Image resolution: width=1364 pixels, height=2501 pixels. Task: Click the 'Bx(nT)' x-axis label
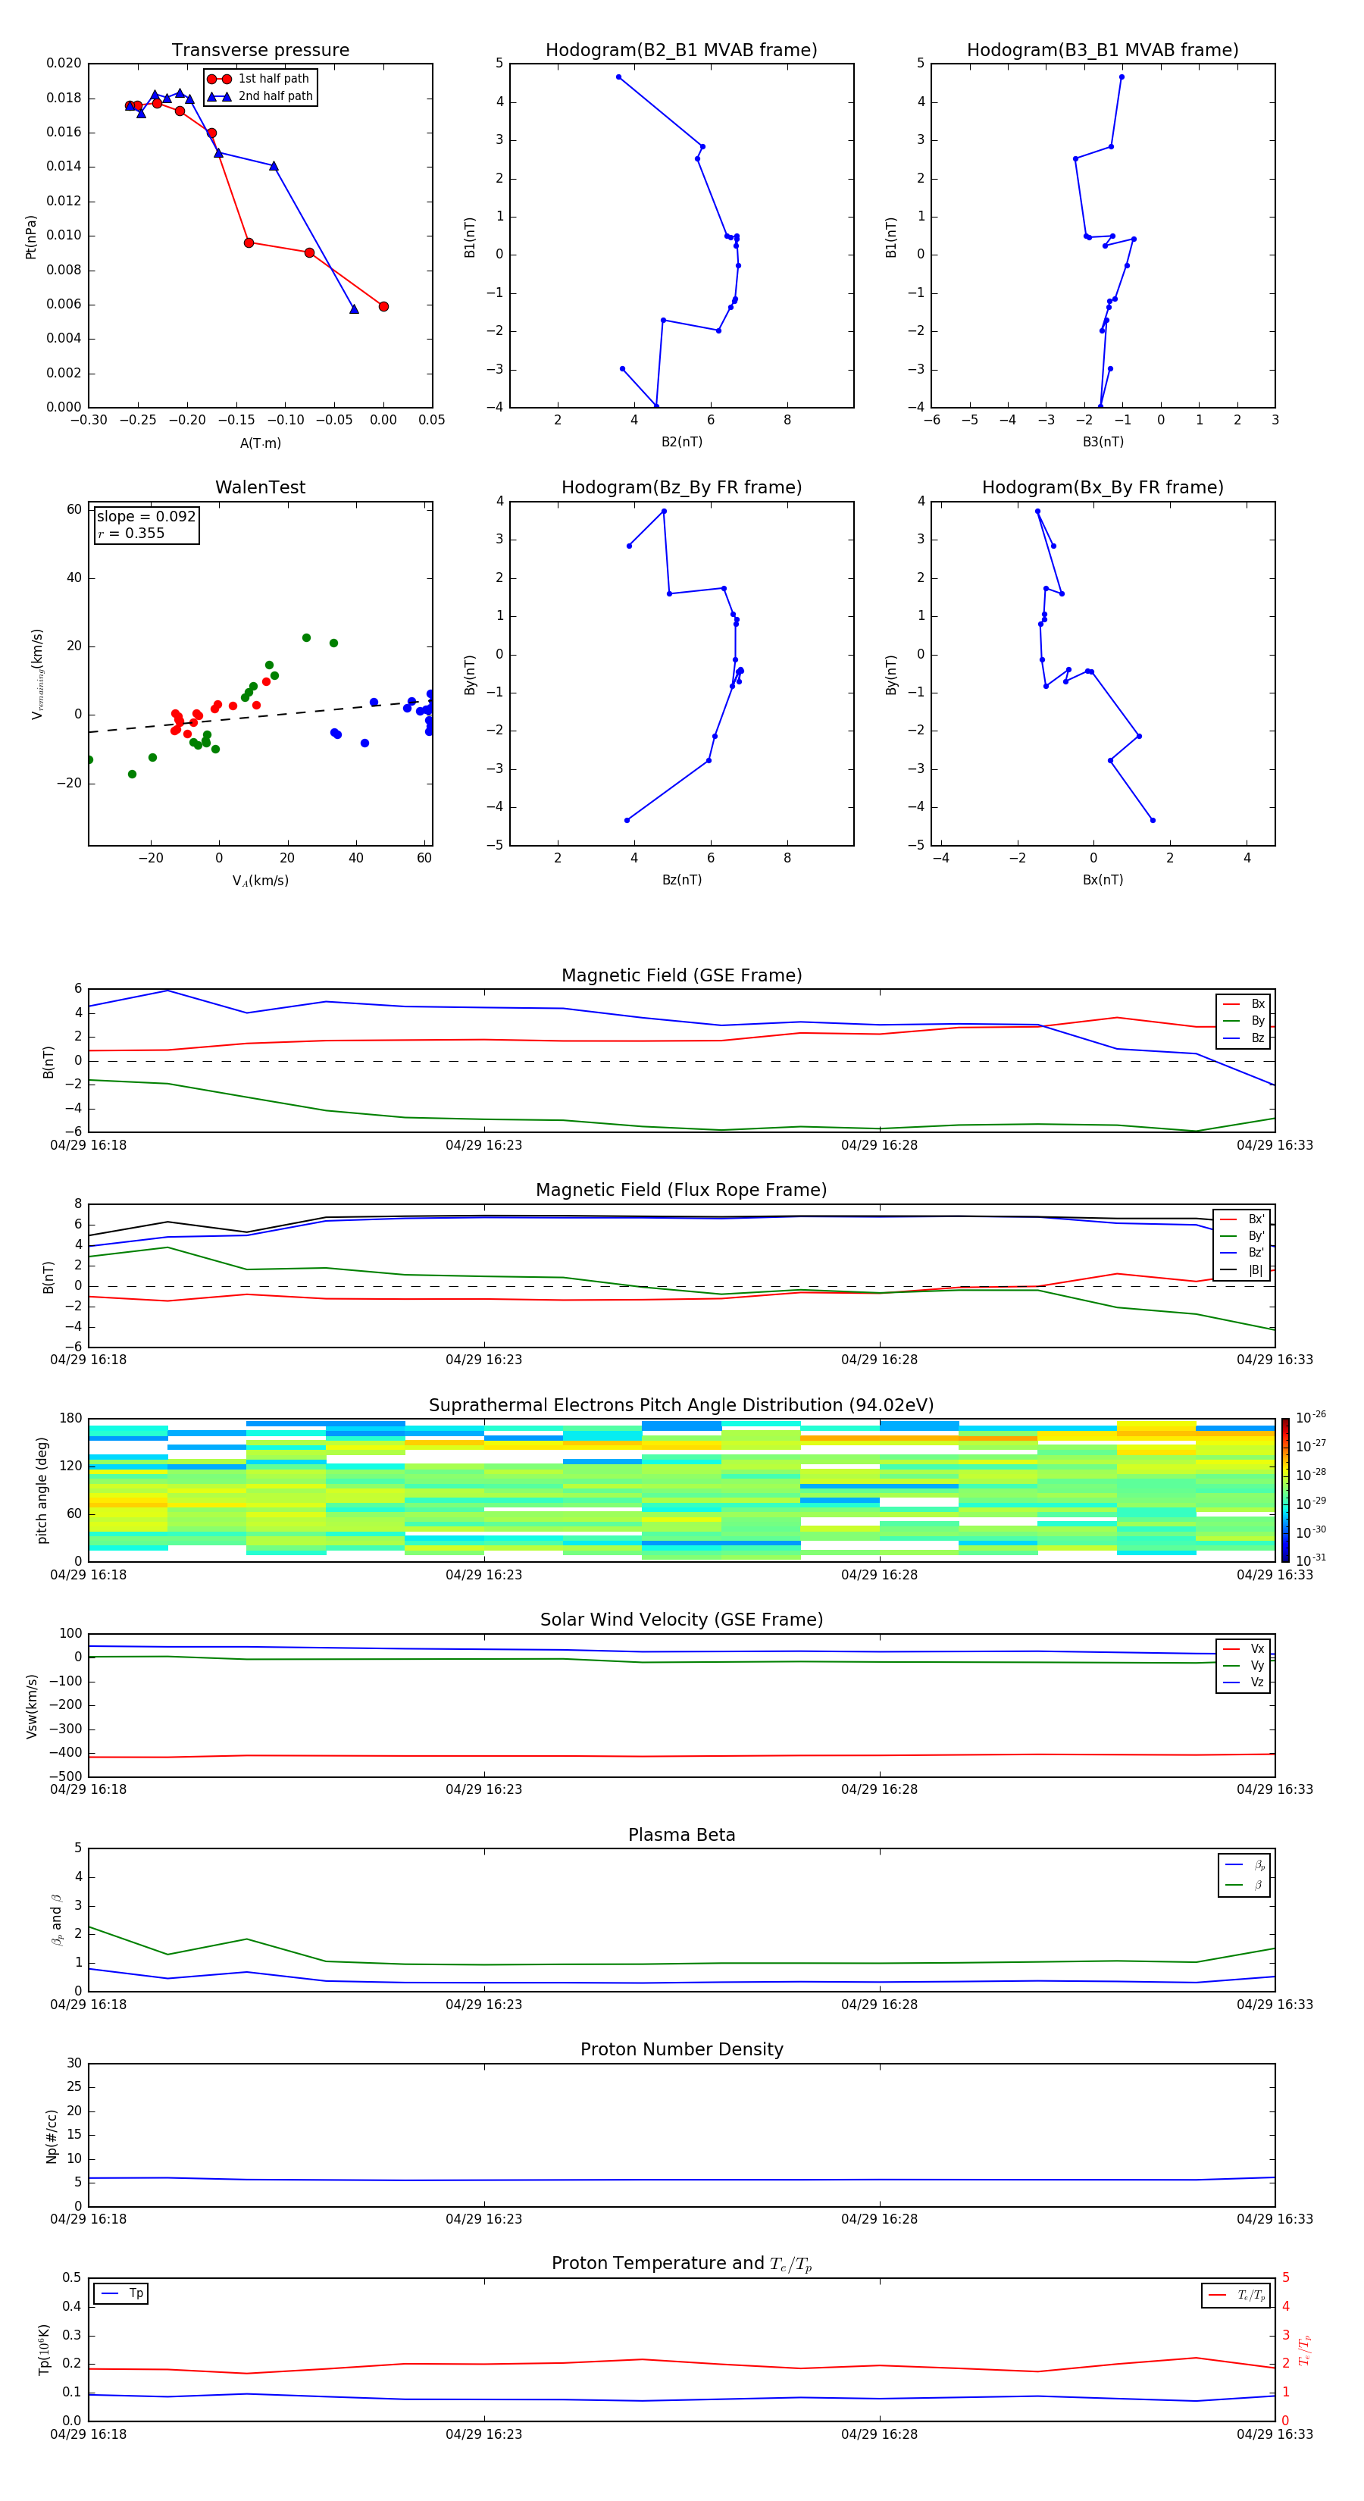click(x=1103, y=880)
